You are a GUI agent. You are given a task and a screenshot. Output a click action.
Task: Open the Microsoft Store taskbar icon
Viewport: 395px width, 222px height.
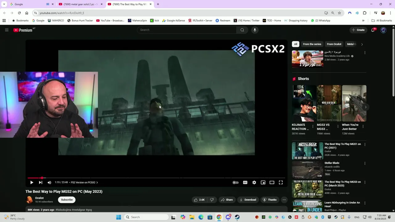point(210,217)
